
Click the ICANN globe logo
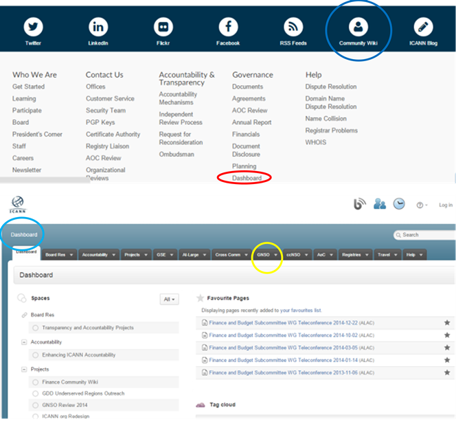[x=18, y=204]
